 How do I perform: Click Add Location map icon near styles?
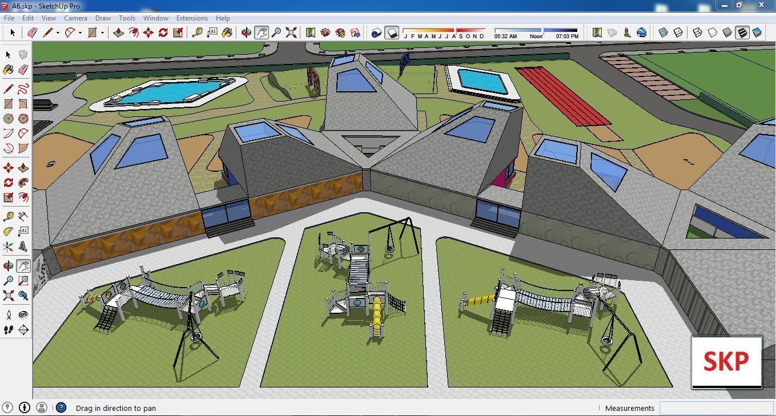[597, 33]
